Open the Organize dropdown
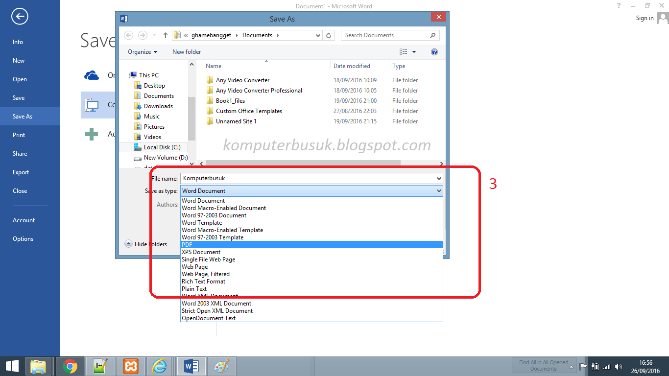The width and height of the screenshot is (669, 376). click(143, 52)
